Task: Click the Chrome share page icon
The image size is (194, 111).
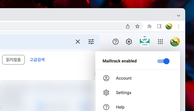Action: (128, 26)
